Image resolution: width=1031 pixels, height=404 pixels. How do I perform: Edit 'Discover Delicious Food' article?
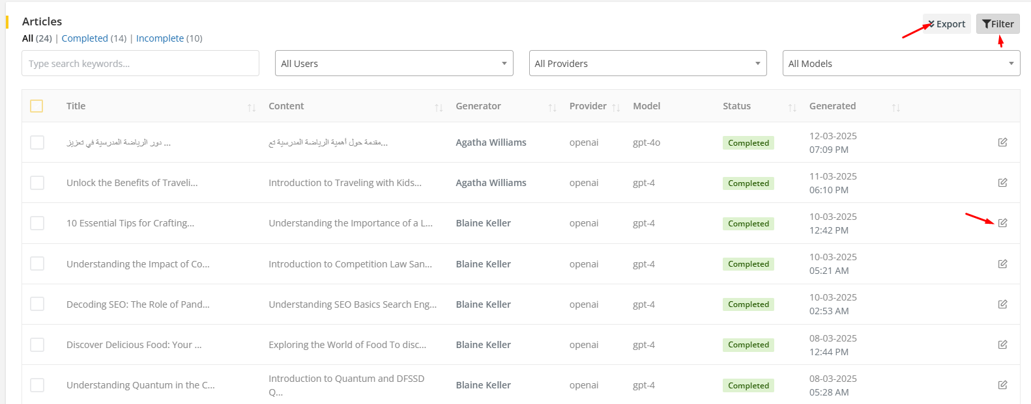1002,345
